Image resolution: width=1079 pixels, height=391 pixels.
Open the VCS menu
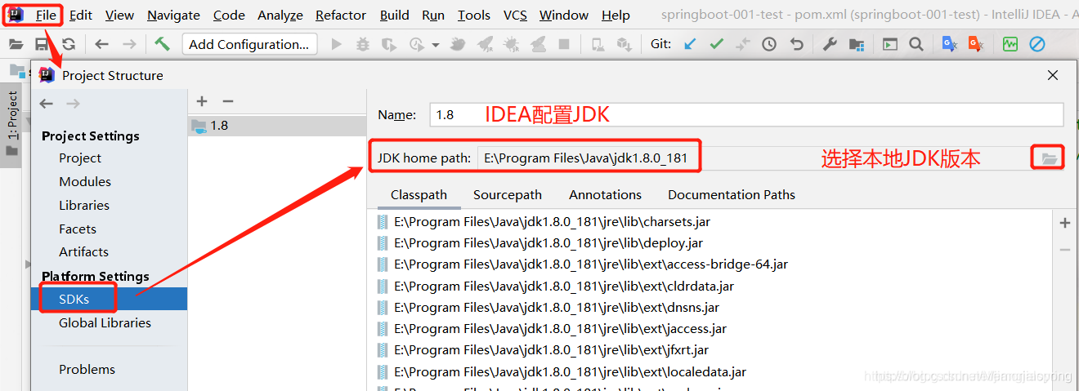point(515,15)
